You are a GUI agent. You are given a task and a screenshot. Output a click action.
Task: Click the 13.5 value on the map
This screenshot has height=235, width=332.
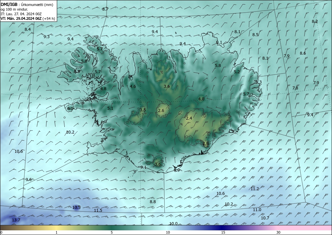pyautogui.click(x=76, y=207)
